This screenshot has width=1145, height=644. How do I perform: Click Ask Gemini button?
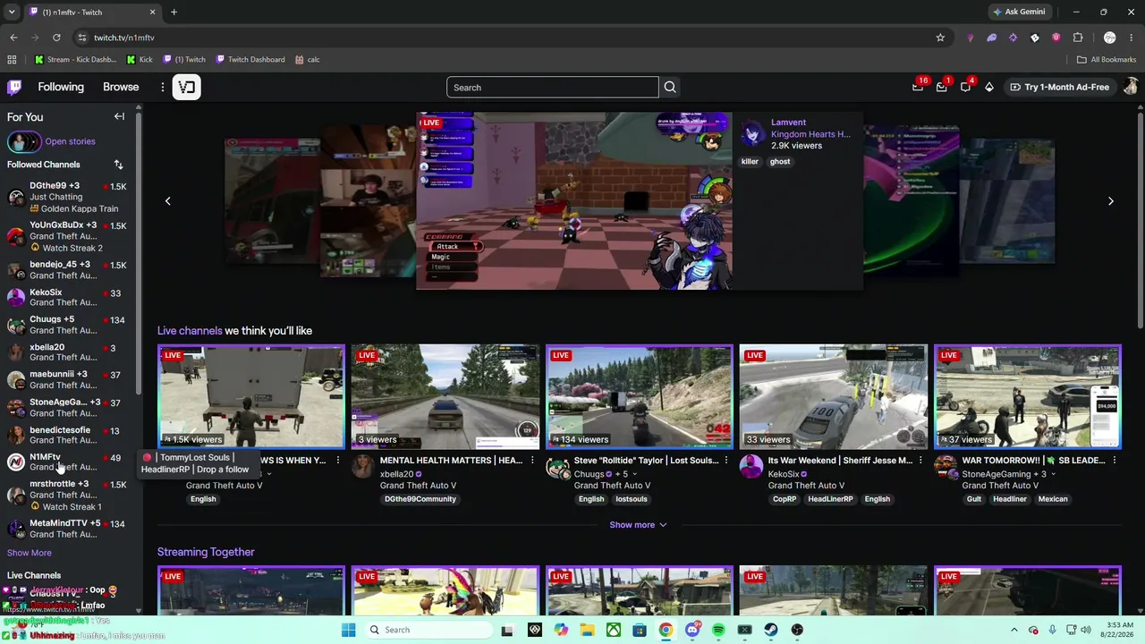[x=1018, y=12]
